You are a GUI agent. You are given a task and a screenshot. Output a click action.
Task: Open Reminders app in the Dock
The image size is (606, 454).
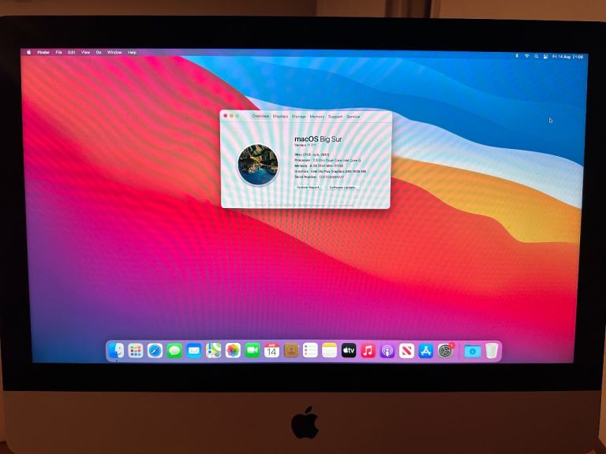tap(310, 351)
